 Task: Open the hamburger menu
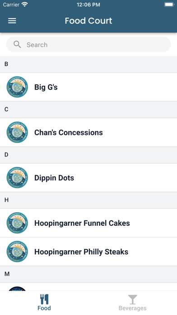click(x=12, y=21)
